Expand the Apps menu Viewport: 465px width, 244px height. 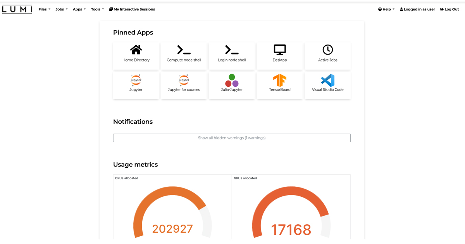(x=79, y=9)
